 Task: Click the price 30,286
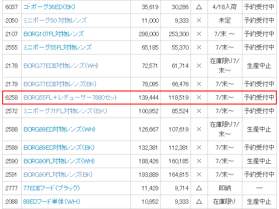pyautogui.click(x=180, y=7)
